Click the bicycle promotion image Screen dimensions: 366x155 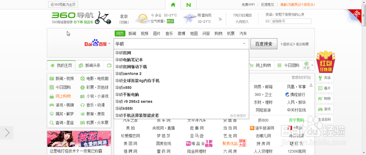click(104, 18)
